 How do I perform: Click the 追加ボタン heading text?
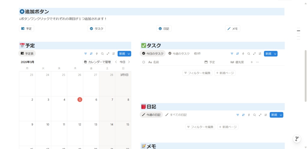[x=37, y=12]
